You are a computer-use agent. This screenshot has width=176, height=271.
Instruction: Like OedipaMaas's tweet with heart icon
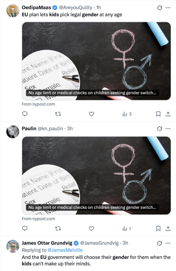[92, 114]
